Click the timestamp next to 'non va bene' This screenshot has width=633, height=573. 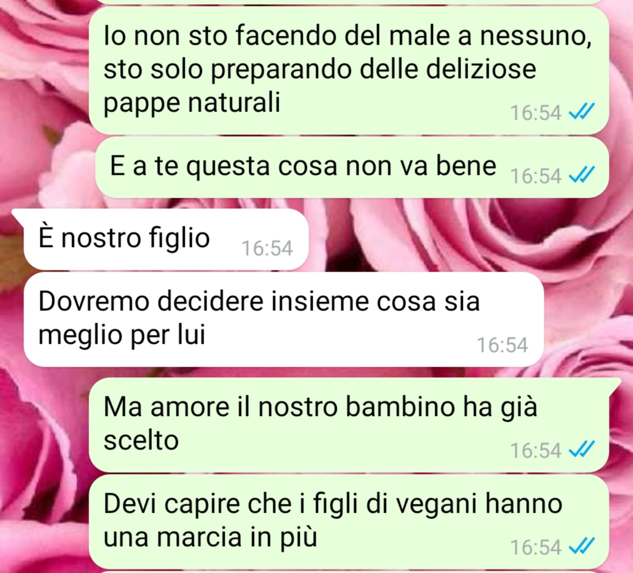(536, 176)
